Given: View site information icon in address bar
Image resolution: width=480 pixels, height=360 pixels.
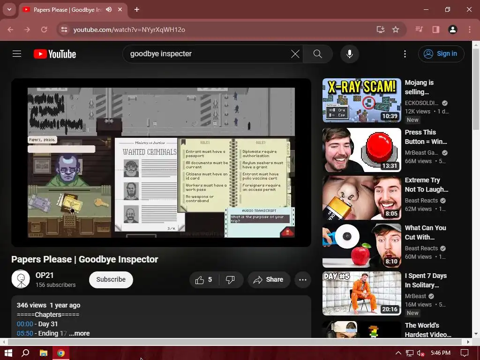Looking at the screenshot, I should [x=64, y=30].
